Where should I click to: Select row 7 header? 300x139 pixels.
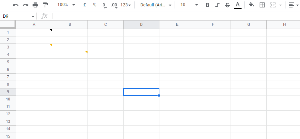(8, 77)
